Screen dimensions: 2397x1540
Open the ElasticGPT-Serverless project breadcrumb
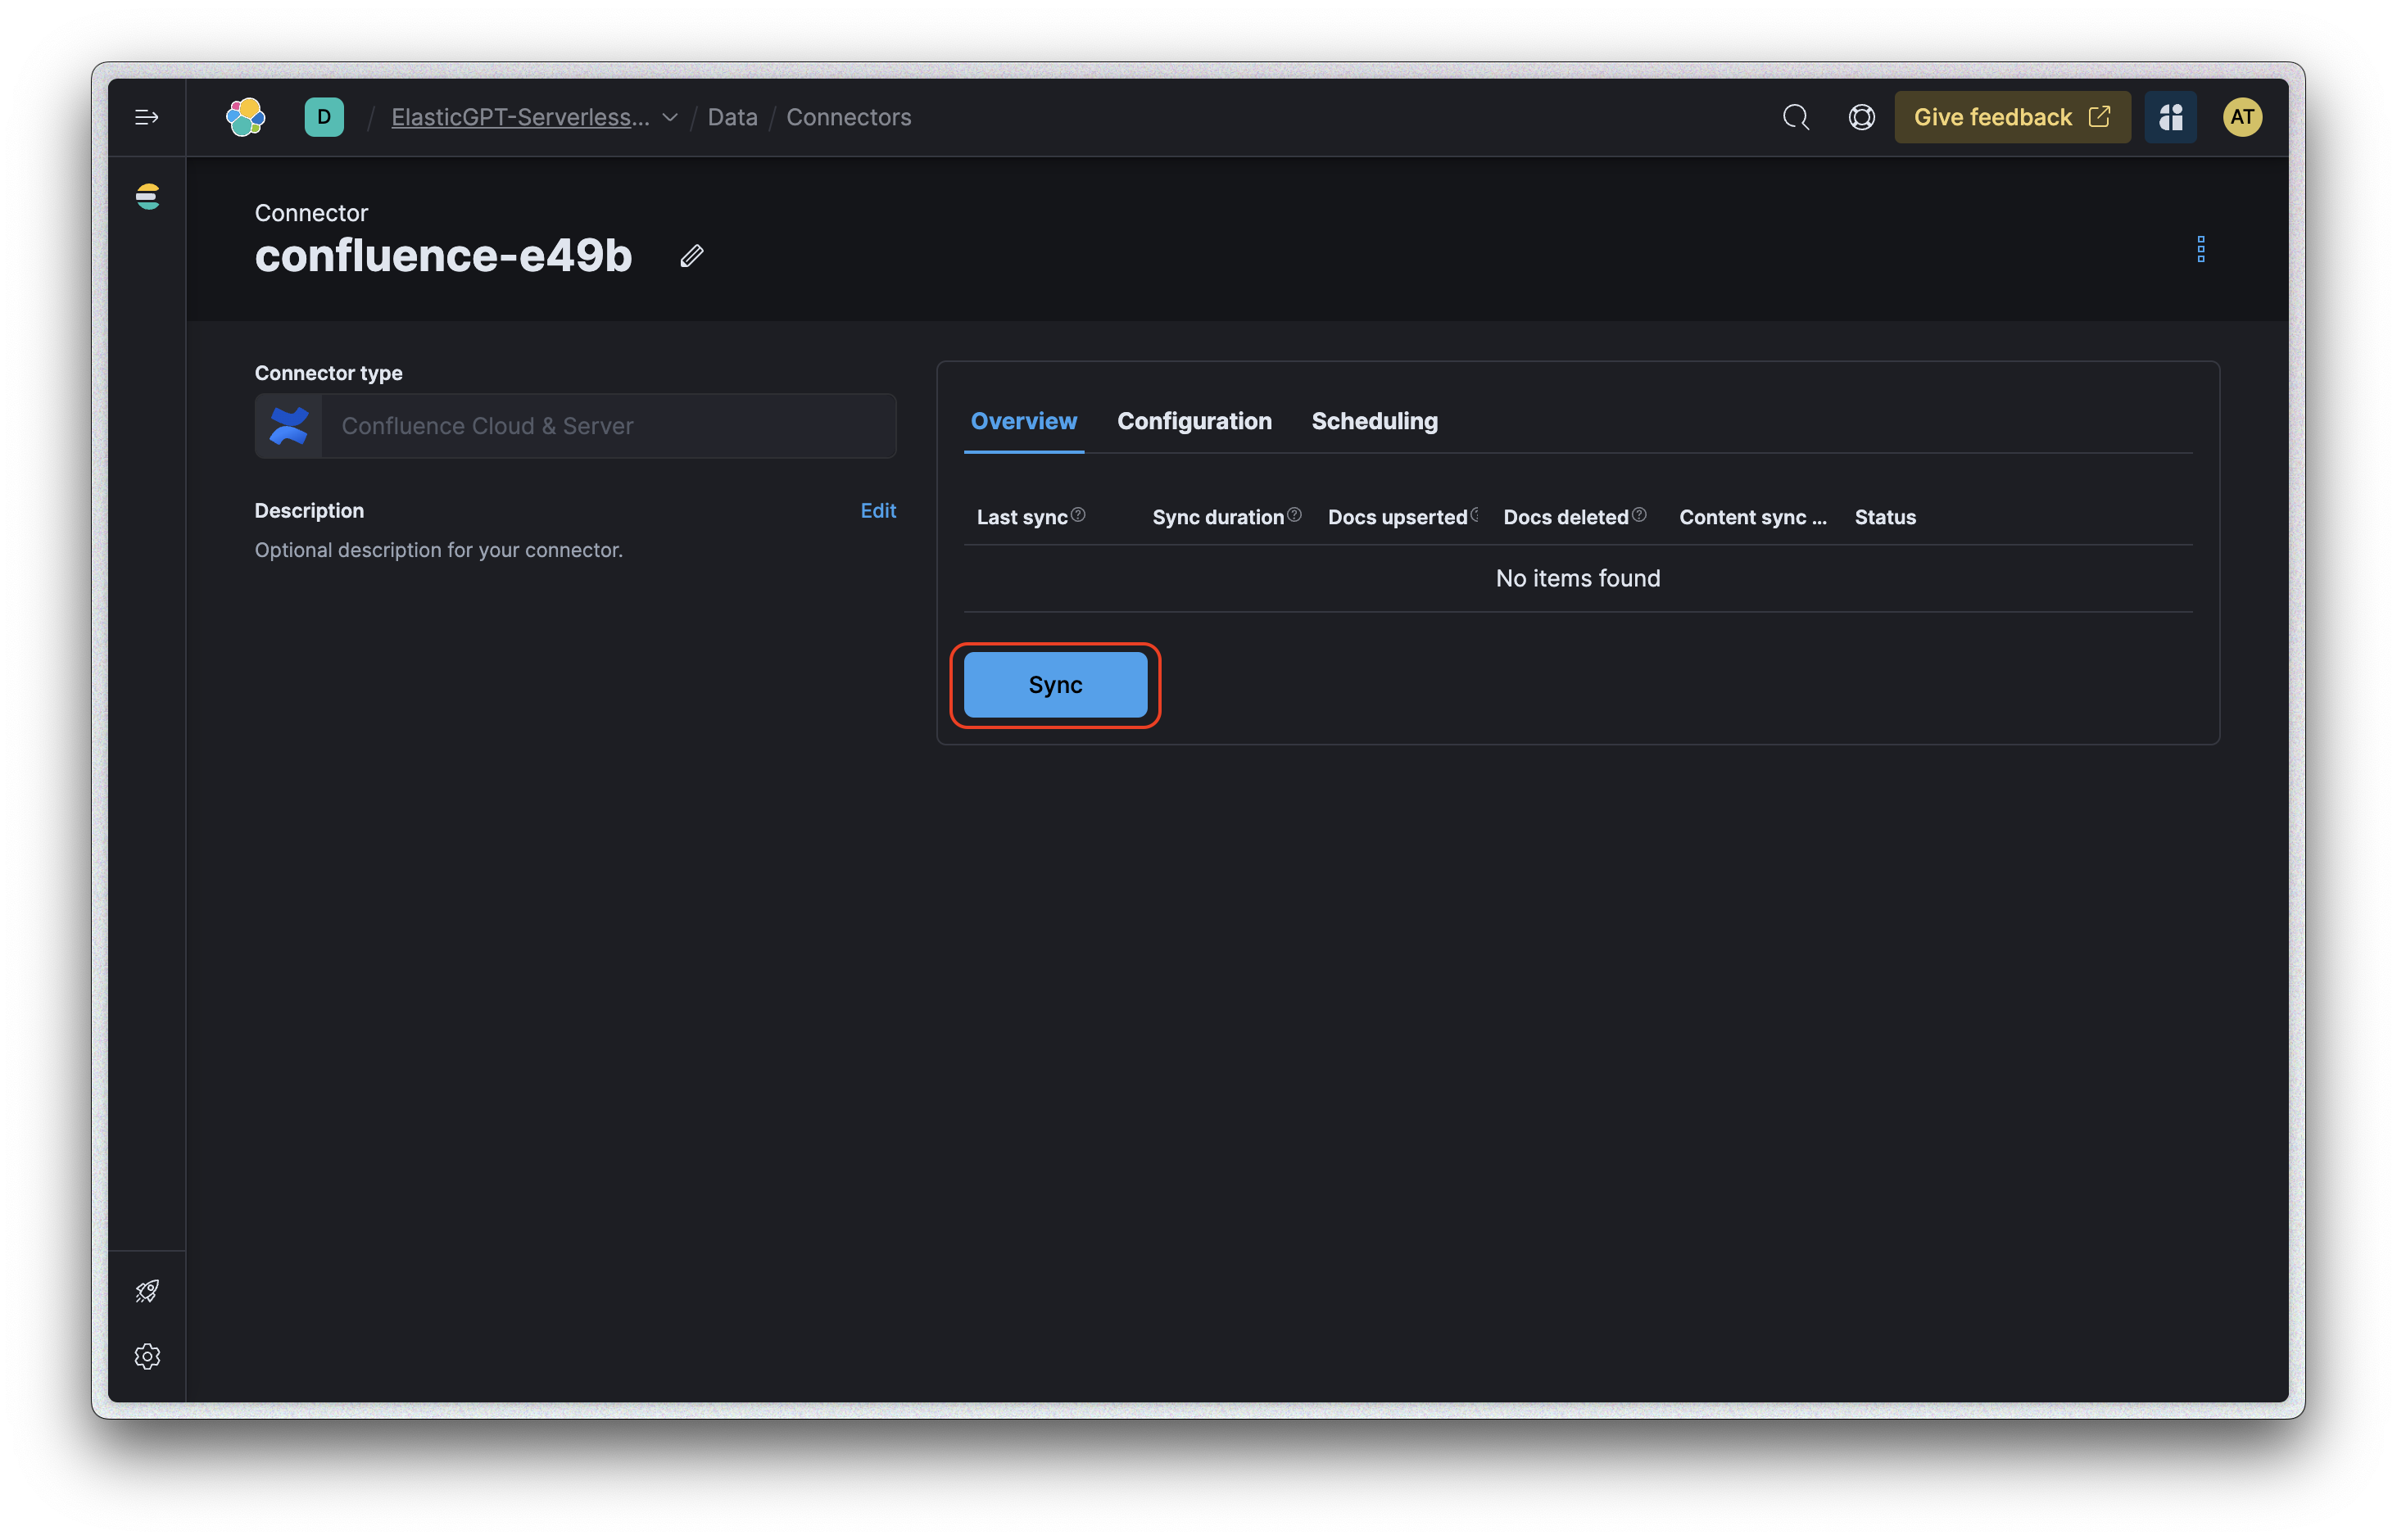pyautogui.click(x=520, y=117)
